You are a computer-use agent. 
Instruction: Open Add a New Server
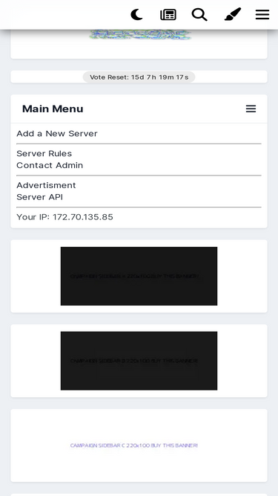[57, 134]
